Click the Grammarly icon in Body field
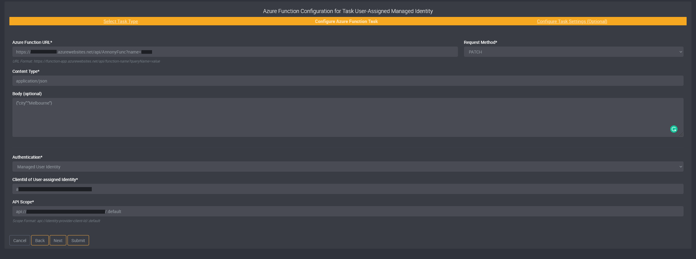696x259 pixels. [674, 129]
